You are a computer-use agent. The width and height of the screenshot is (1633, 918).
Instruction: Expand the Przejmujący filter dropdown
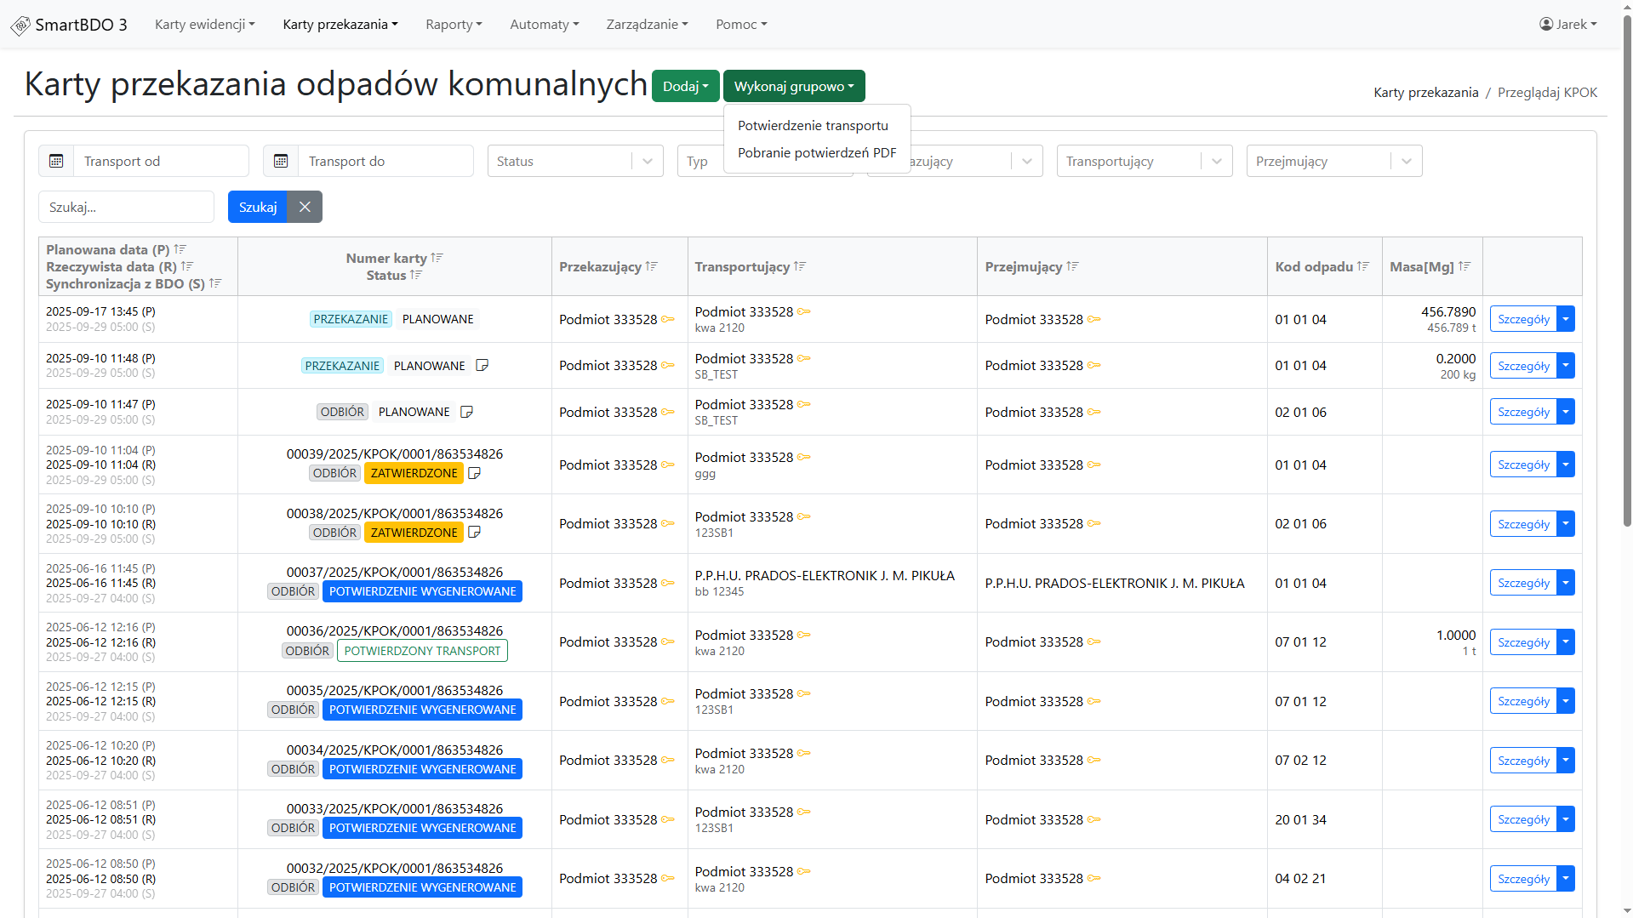1406,161
